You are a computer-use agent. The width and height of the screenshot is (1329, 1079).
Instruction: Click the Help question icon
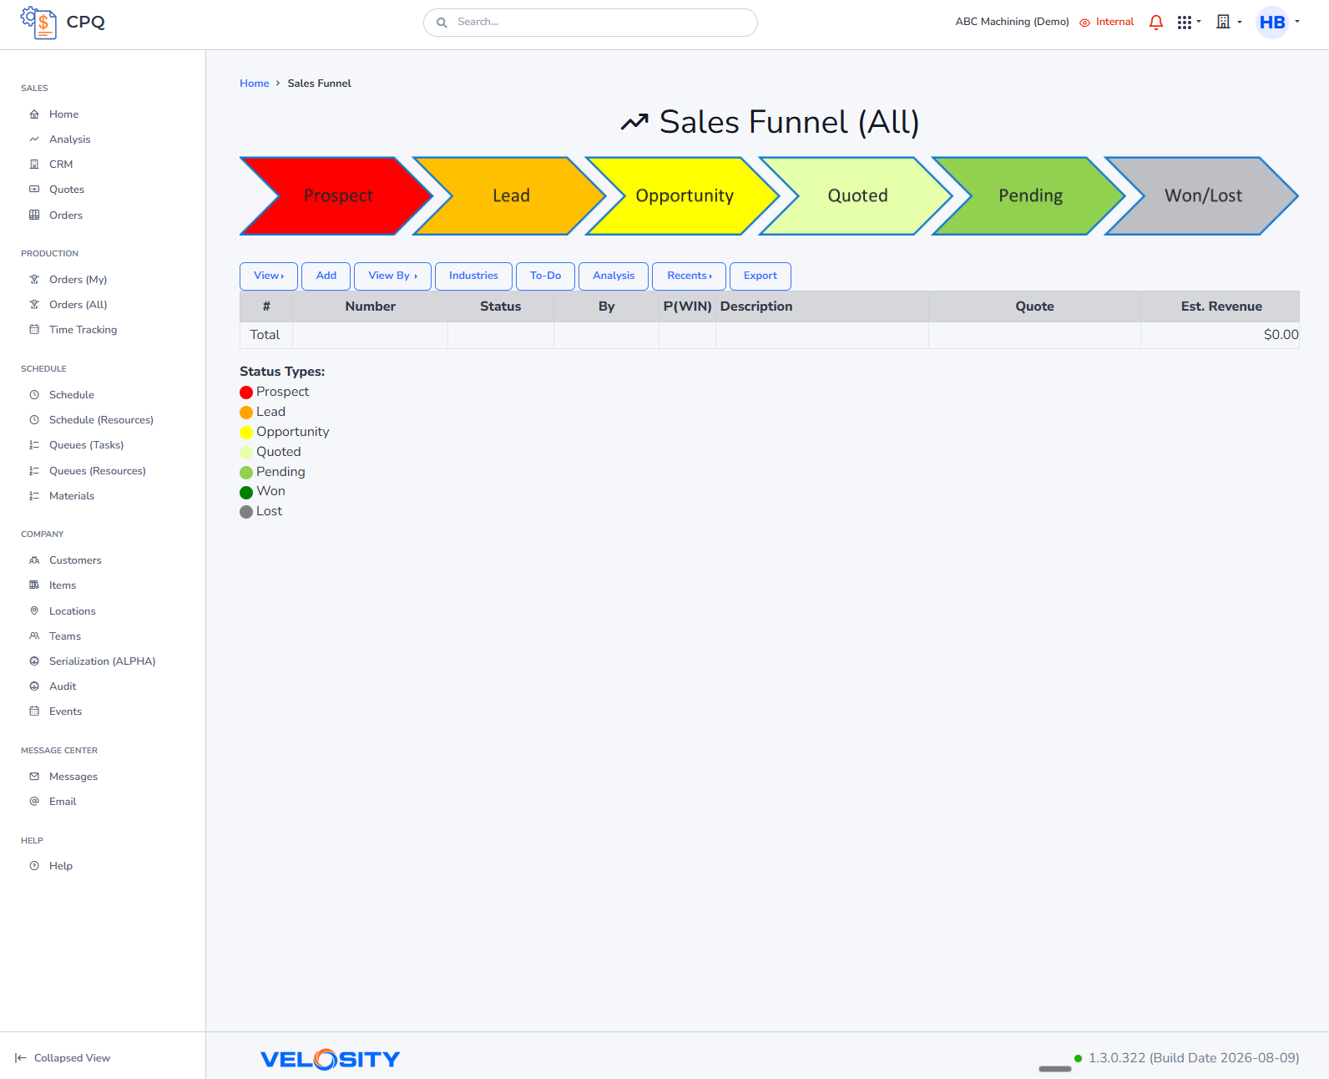tap(34, 866)
